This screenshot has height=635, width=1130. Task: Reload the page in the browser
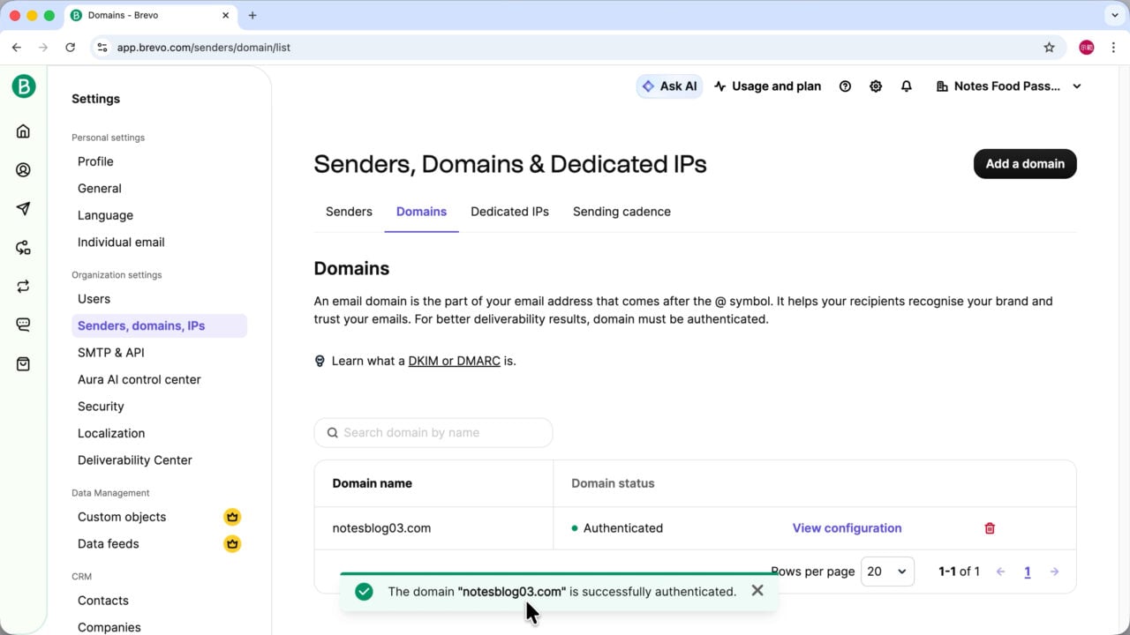pyautogui.click(x=71, y=48)
